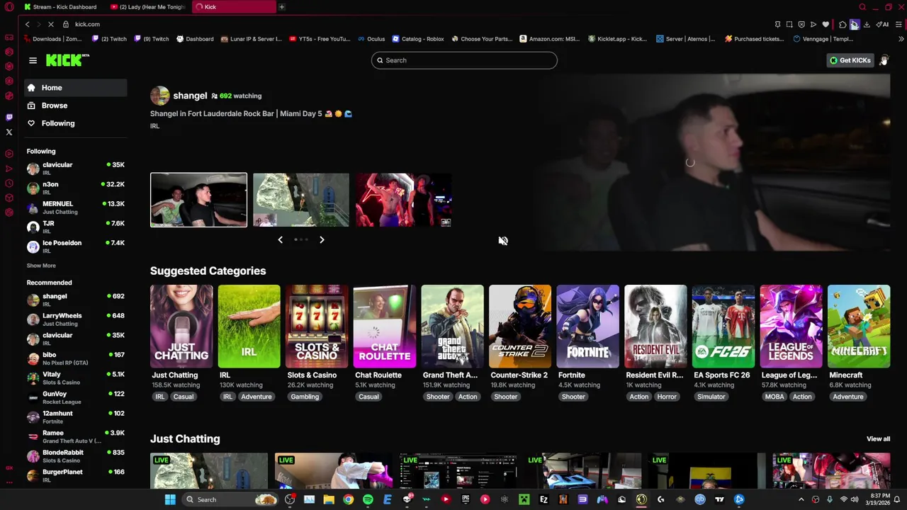Open Google Chrome from the taskbar
Screen dimensions: 907x510
point(348,499)
